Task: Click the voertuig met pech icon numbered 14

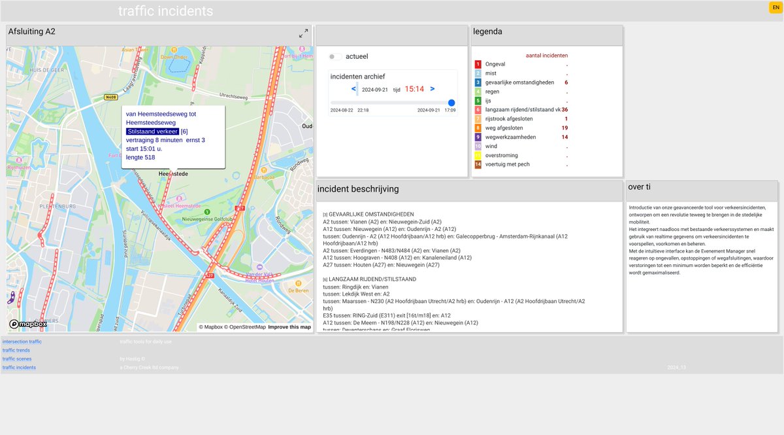Action: click(478, 164)
